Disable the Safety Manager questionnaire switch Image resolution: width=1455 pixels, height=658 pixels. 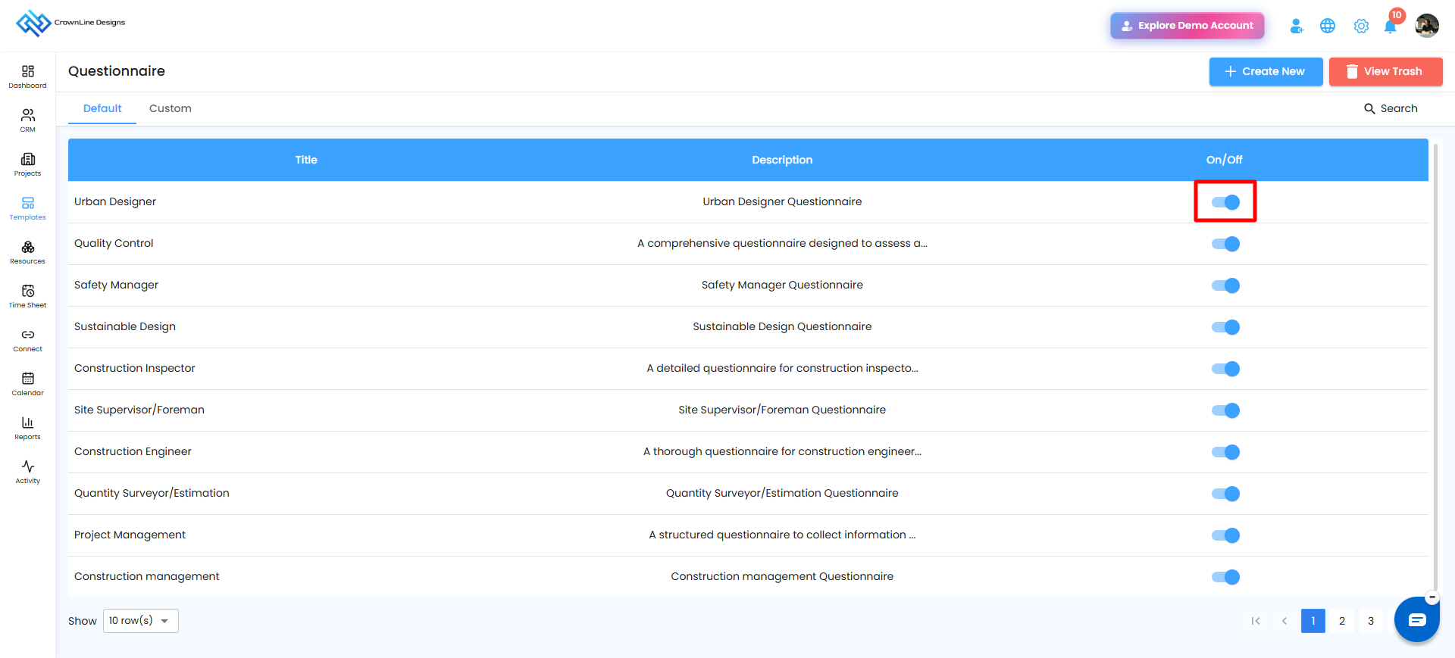click(x=1225, y=285)
